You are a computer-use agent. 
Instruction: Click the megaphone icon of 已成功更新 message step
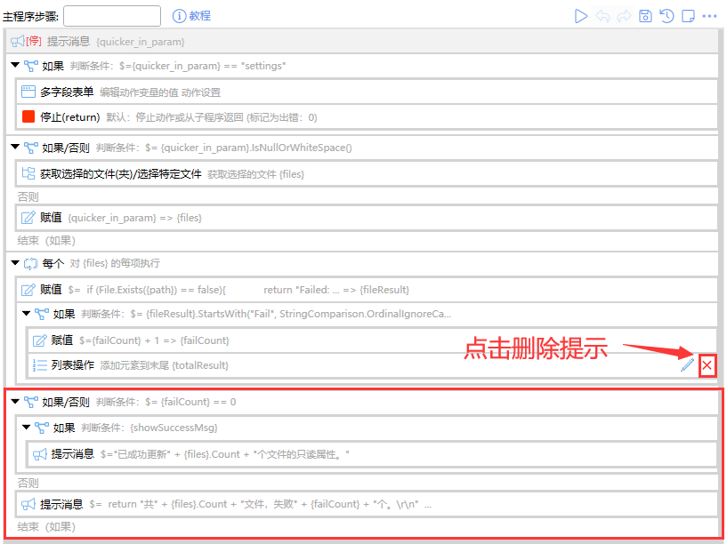point(40,454)
